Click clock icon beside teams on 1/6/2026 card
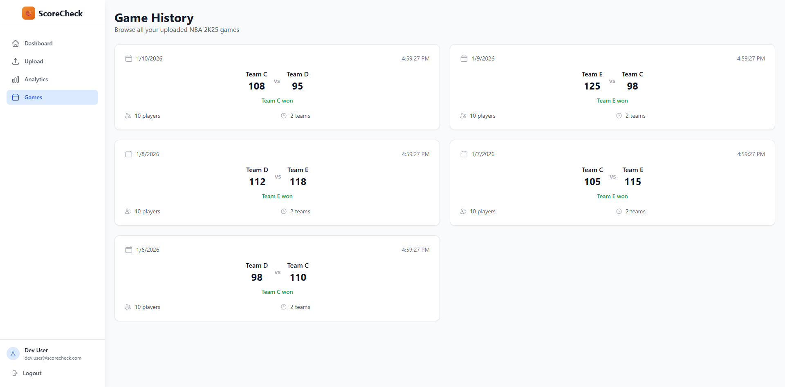This screenshot has width=785, height=387. 284,307
